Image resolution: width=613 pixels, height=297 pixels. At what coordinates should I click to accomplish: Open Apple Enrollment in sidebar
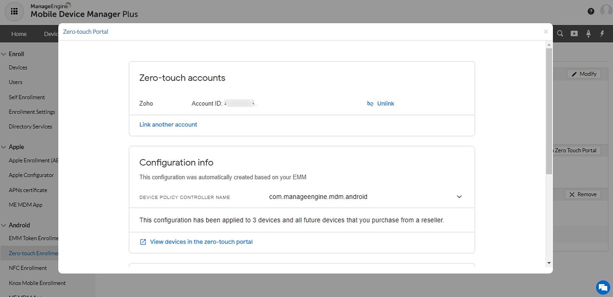tap(33, 160)
